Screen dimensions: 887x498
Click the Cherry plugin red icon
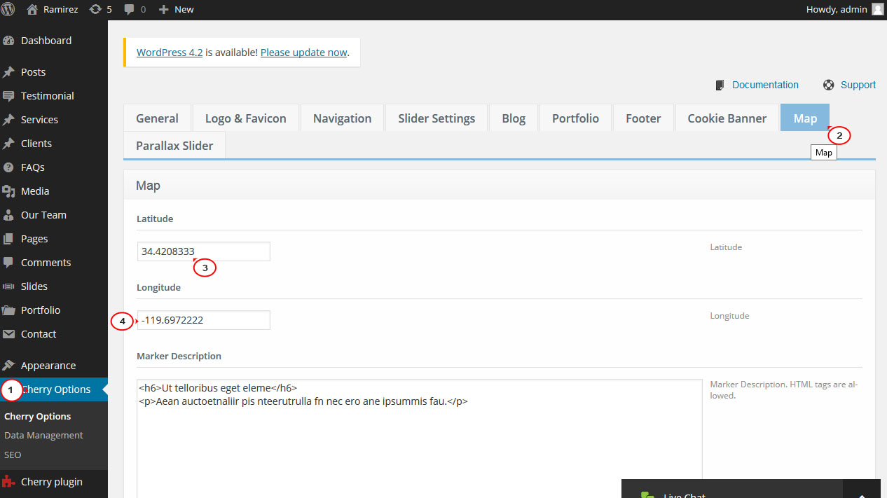tap(8, 482)
